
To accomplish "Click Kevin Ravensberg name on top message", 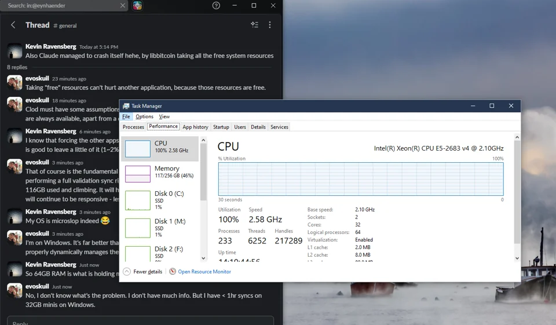I will click(x=51, y=46).
